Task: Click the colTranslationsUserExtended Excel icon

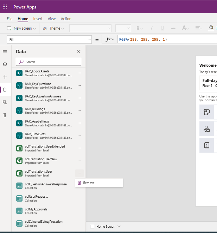Action: 19,148
